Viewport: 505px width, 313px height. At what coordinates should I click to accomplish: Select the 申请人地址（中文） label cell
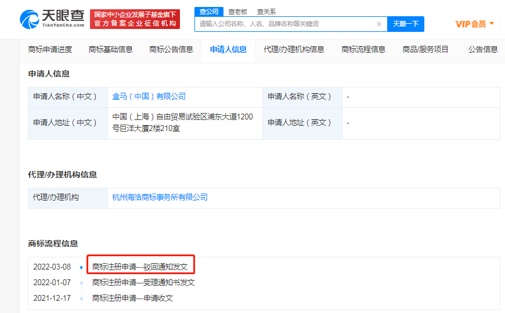(68, 123)
